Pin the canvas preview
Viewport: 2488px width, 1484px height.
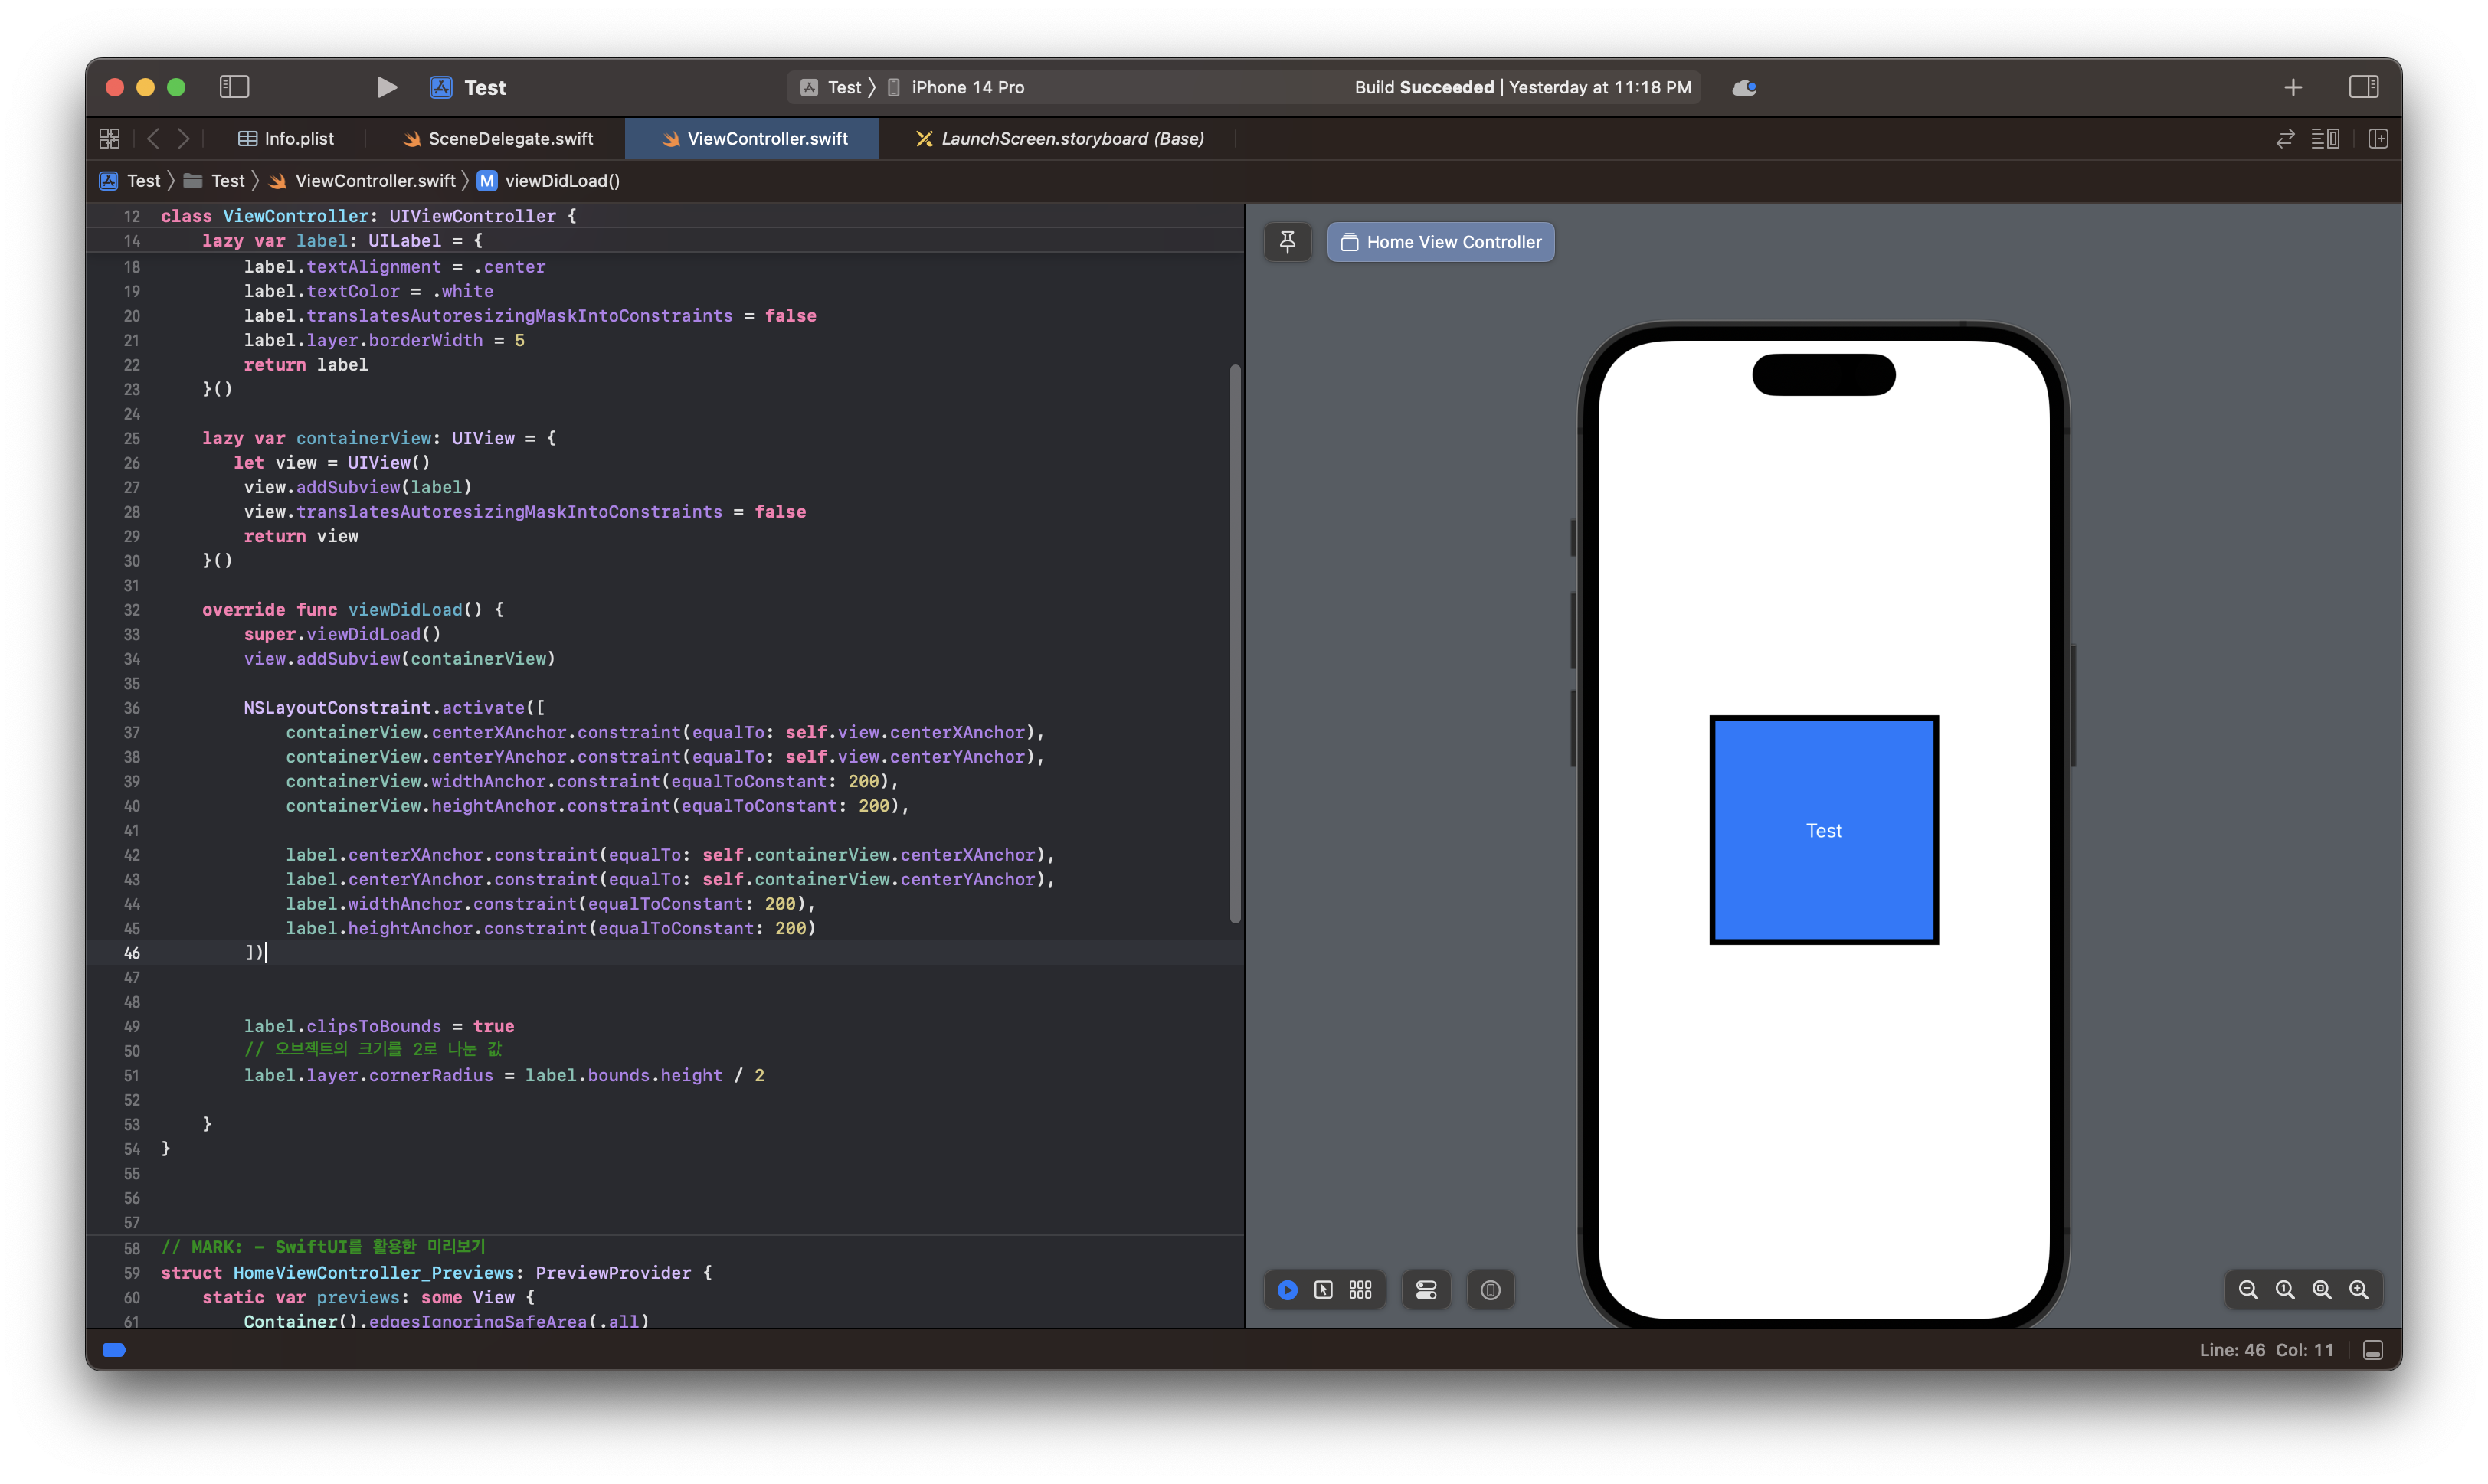tap(1288, 242)
